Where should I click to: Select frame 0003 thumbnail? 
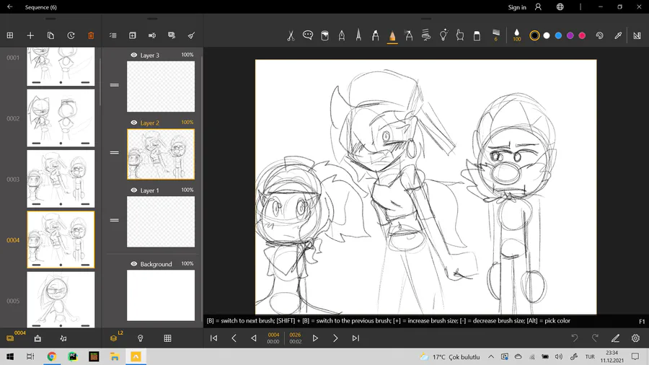61,179
